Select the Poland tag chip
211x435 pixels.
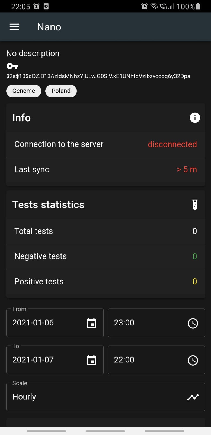(x=61, y=91)
